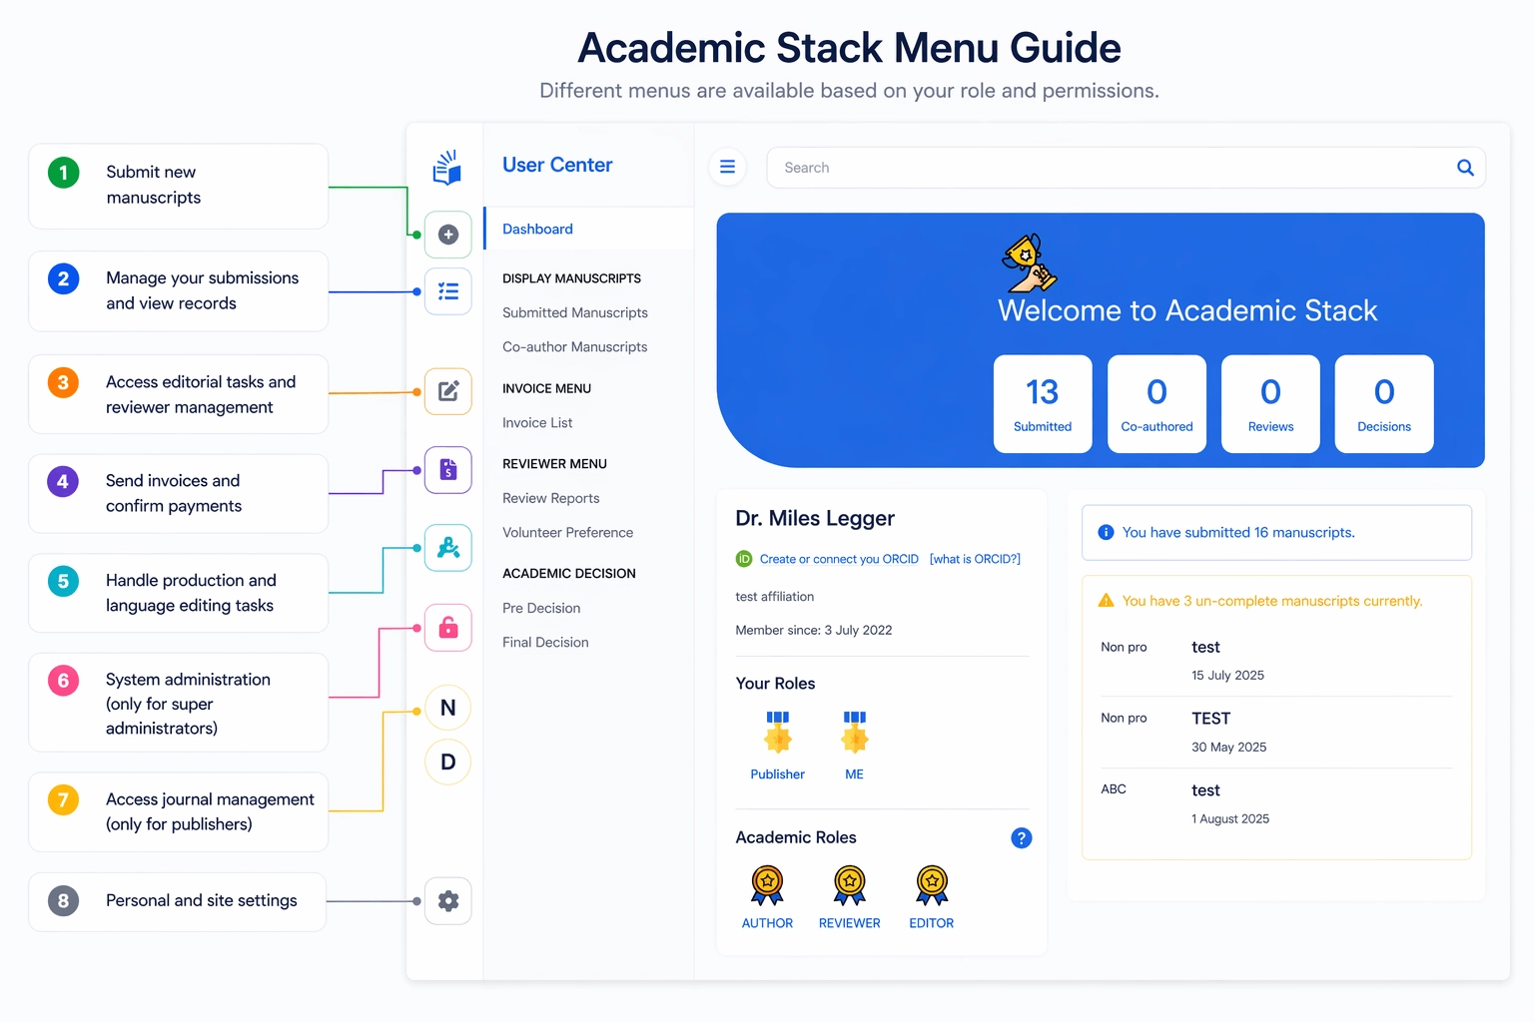
Task: Click the 3 un-complete manuscripts warning text
Action: (x=1272, y=601)
